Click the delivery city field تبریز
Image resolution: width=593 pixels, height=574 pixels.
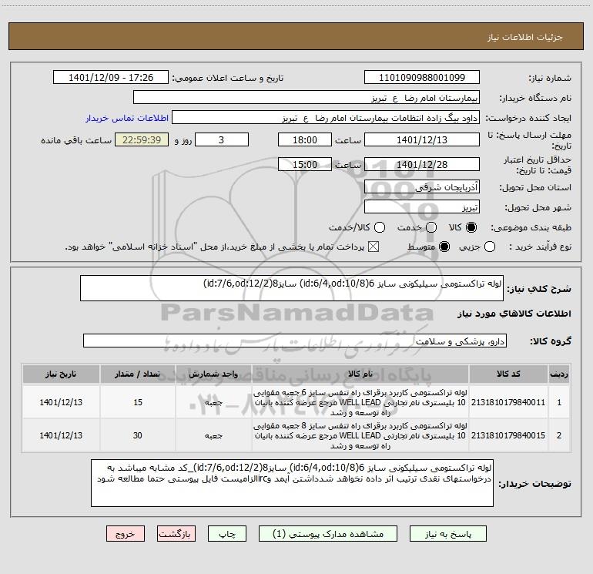click(422, 206)
